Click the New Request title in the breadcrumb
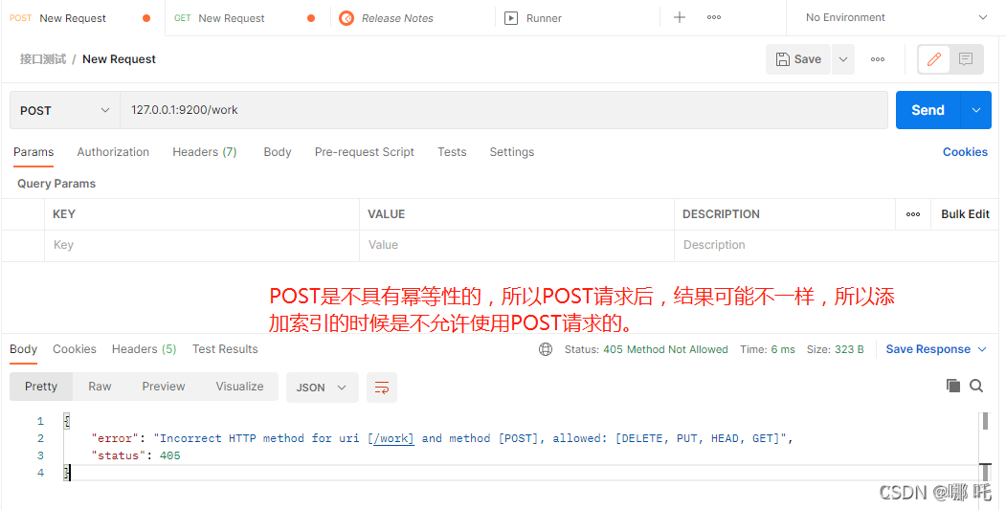Viewport: 1006px width, 510px height. coord(120,59)
